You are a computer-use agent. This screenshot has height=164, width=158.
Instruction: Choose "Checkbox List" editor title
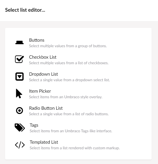[x=43, y=57]
